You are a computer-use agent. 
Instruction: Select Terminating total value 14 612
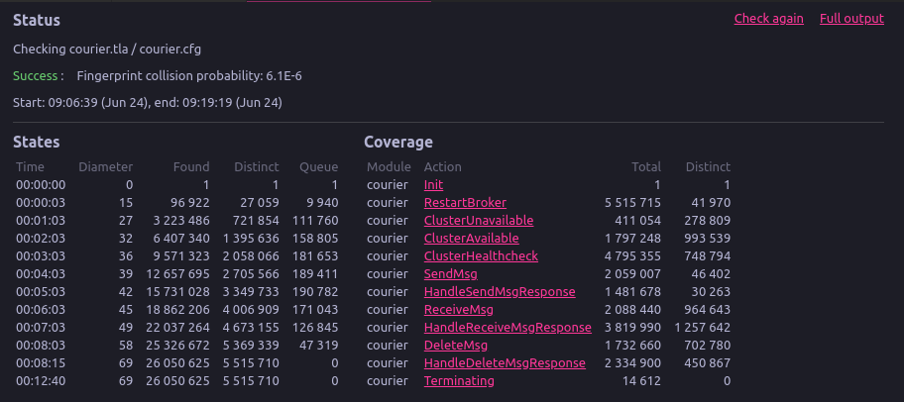coord(641,381)
